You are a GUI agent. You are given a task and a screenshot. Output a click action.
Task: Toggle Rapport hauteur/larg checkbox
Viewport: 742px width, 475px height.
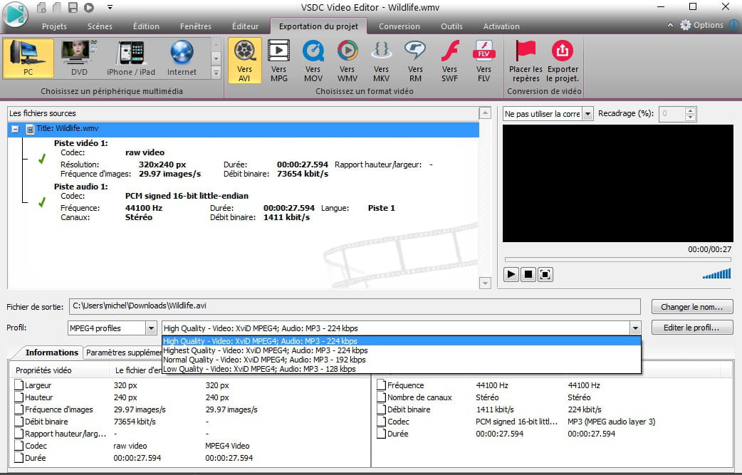(x=19, y=434)
